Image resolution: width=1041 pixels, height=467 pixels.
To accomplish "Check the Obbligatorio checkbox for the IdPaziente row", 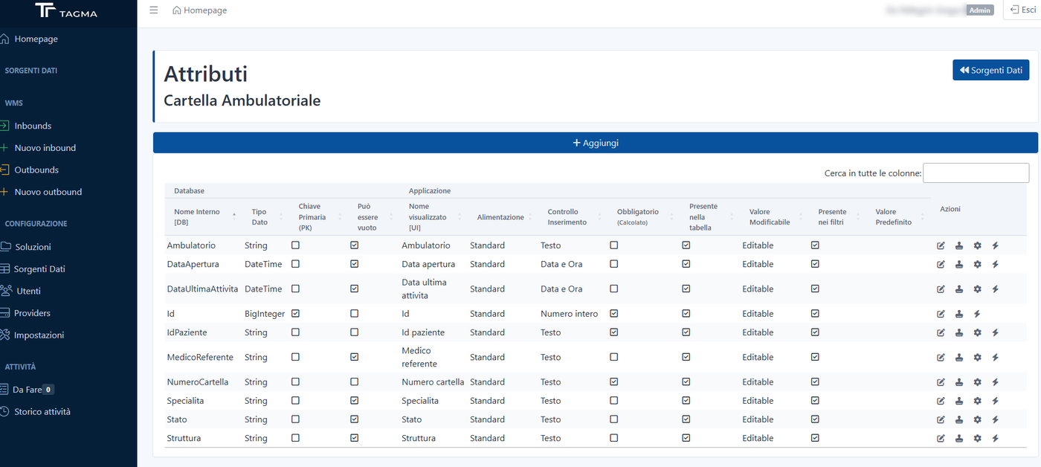I will point(614,332).
